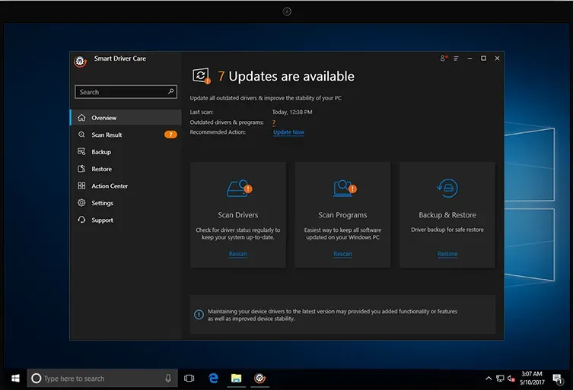This screenshot has height=390, width=573.
Task: Click the backup icon in sidebar
Action: point(81,151)
